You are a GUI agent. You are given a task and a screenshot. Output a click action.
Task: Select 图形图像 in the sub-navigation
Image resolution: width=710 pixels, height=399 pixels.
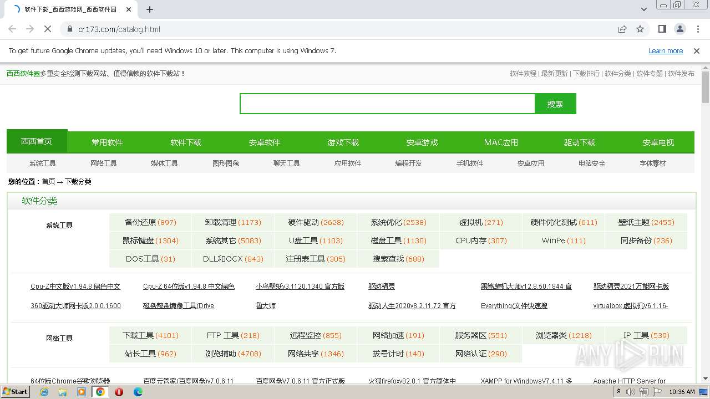[226, 163]
